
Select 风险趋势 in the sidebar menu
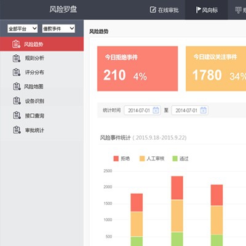(x=42, y=44)
